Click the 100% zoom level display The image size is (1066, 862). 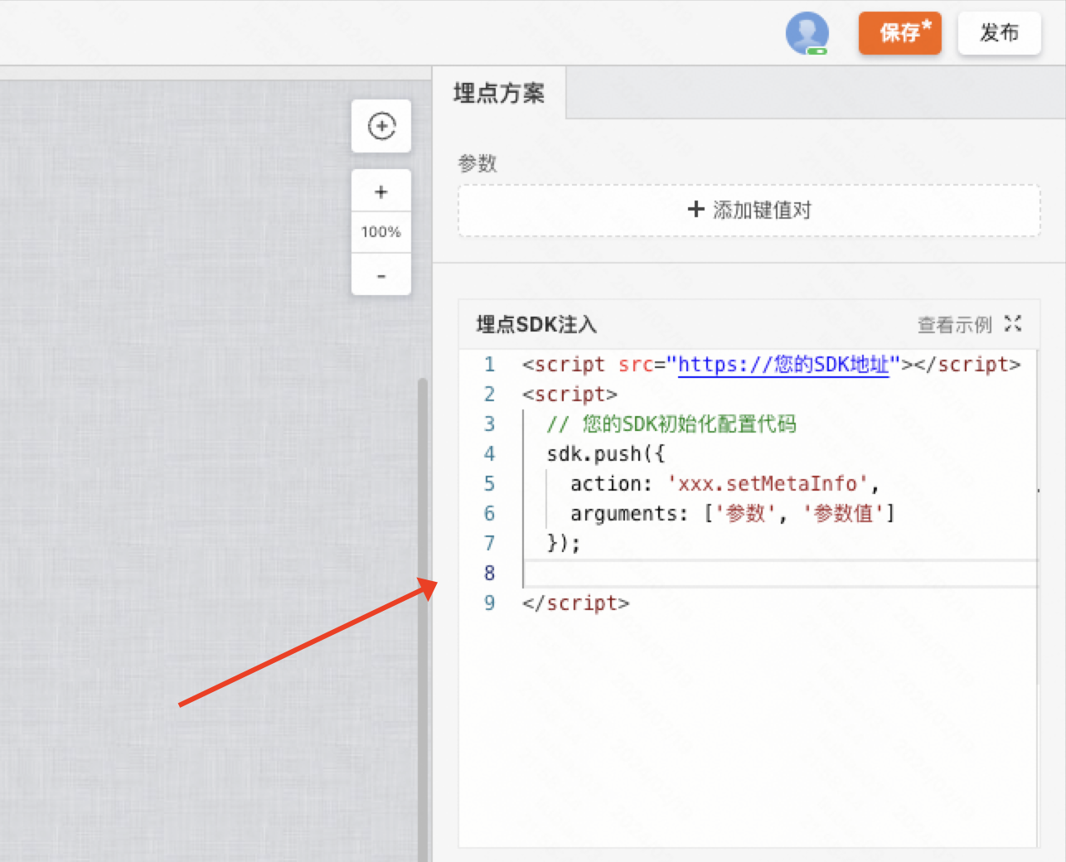point(381,232)
